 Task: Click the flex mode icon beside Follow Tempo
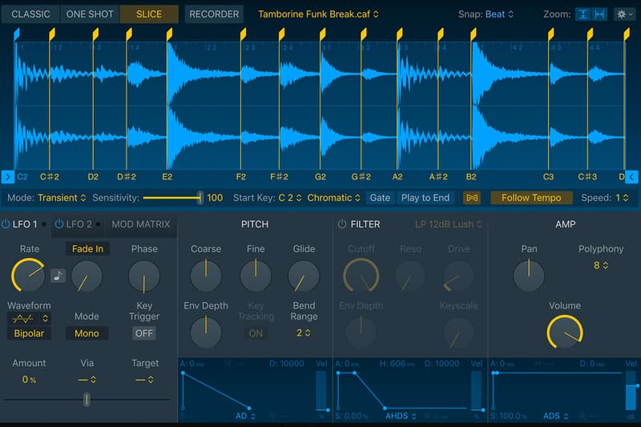(x=472, y=198)
